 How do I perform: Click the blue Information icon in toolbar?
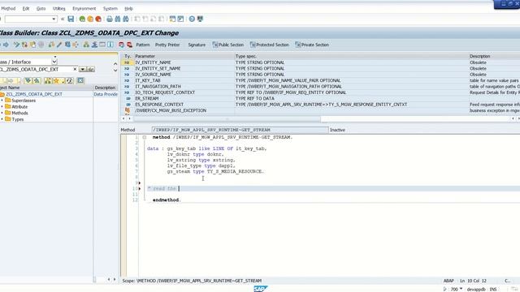[x=110, y=45]
